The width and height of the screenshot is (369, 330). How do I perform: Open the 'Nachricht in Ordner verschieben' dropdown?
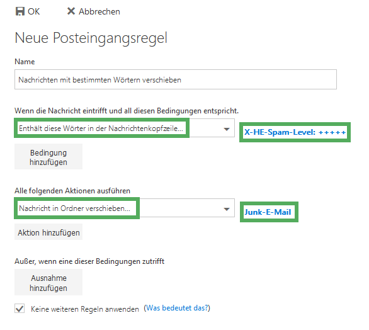(125, 208)
